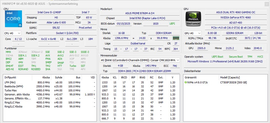270x123 pixels.
Task: Click the SSPEC value SRL5Z
Action: click(56, 28)
